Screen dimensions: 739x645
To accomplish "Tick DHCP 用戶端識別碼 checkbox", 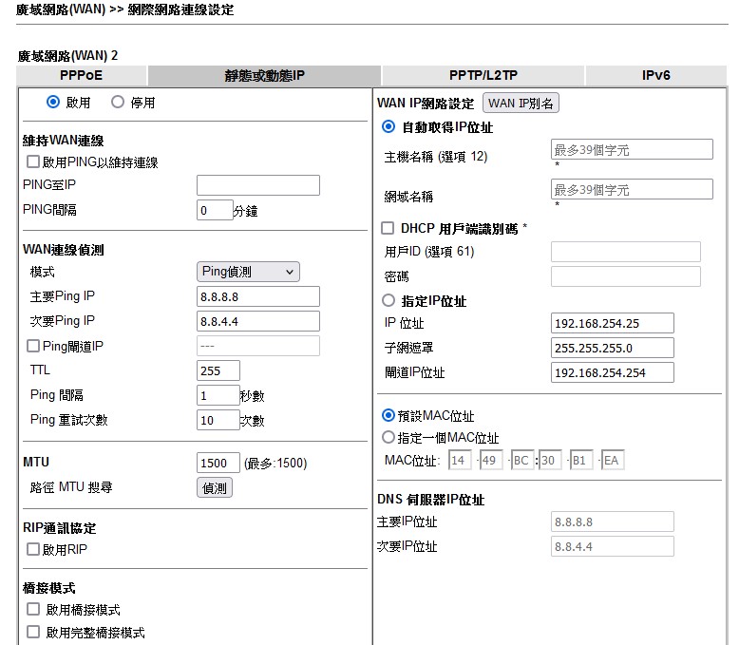I will (388, 228).
